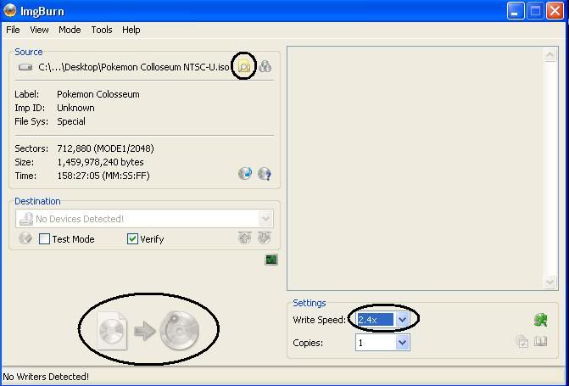Click inside the empty log panel

point(416,168)
